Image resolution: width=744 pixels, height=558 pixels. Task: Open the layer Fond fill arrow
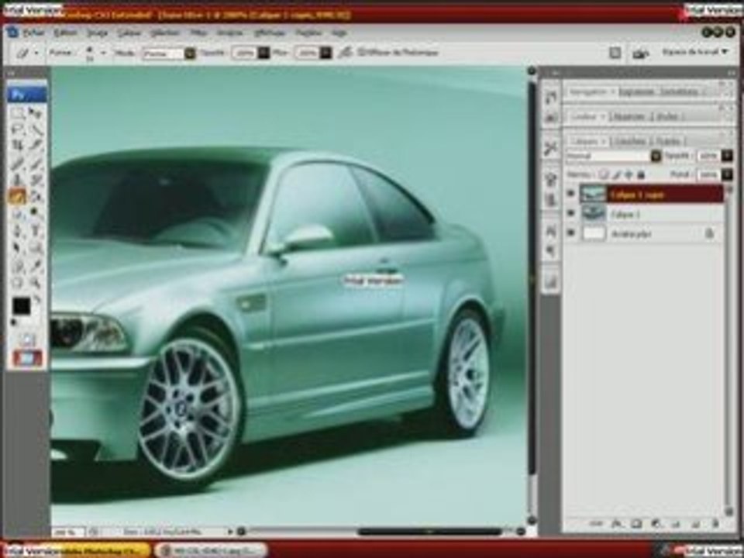[x=727, y=174]
